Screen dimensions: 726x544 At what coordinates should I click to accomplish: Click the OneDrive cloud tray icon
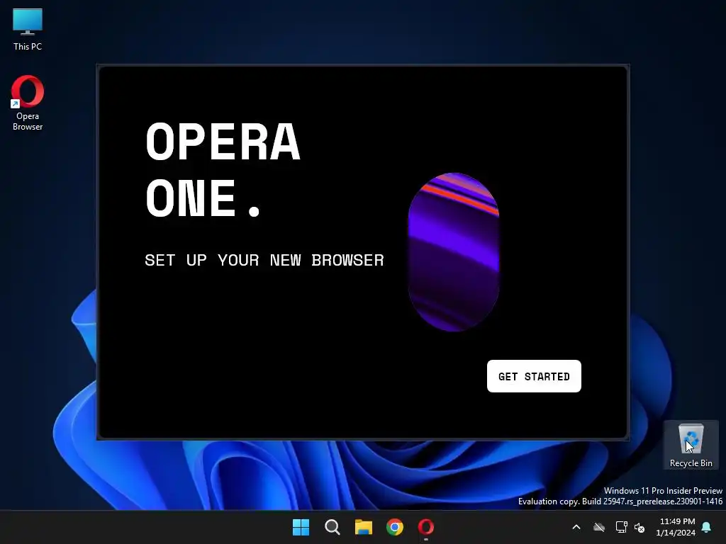click(x=599, y=527)
